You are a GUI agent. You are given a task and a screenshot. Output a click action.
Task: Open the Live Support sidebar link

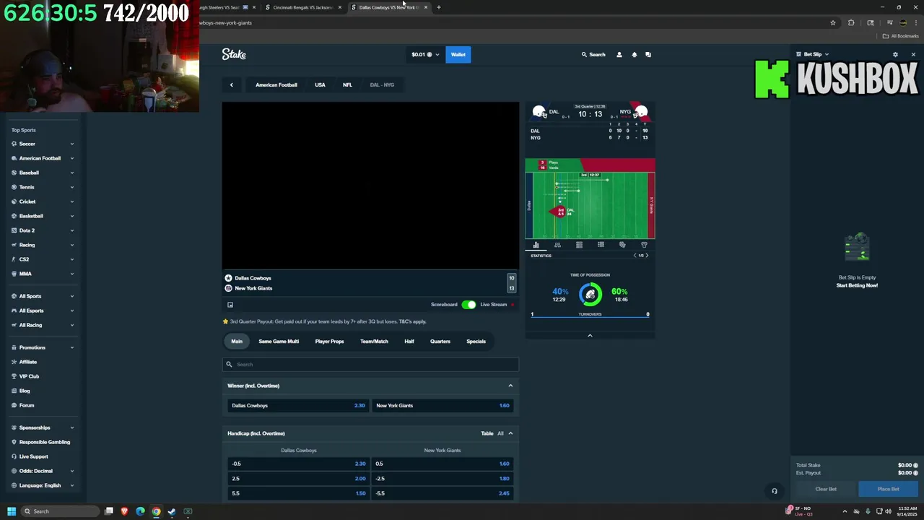tap(33, 456)
